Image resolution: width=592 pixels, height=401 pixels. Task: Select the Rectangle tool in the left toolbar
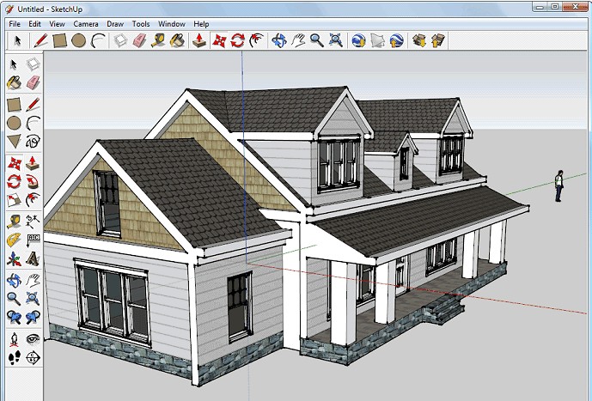[x=14, y=105]
